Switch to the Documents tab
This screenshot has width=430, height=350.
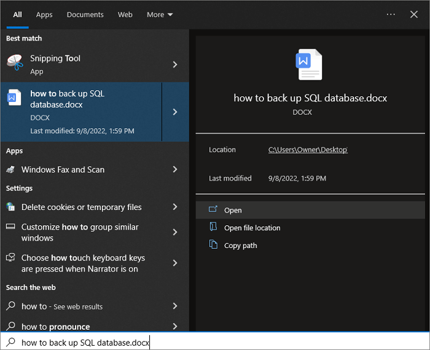coord(85,15)
